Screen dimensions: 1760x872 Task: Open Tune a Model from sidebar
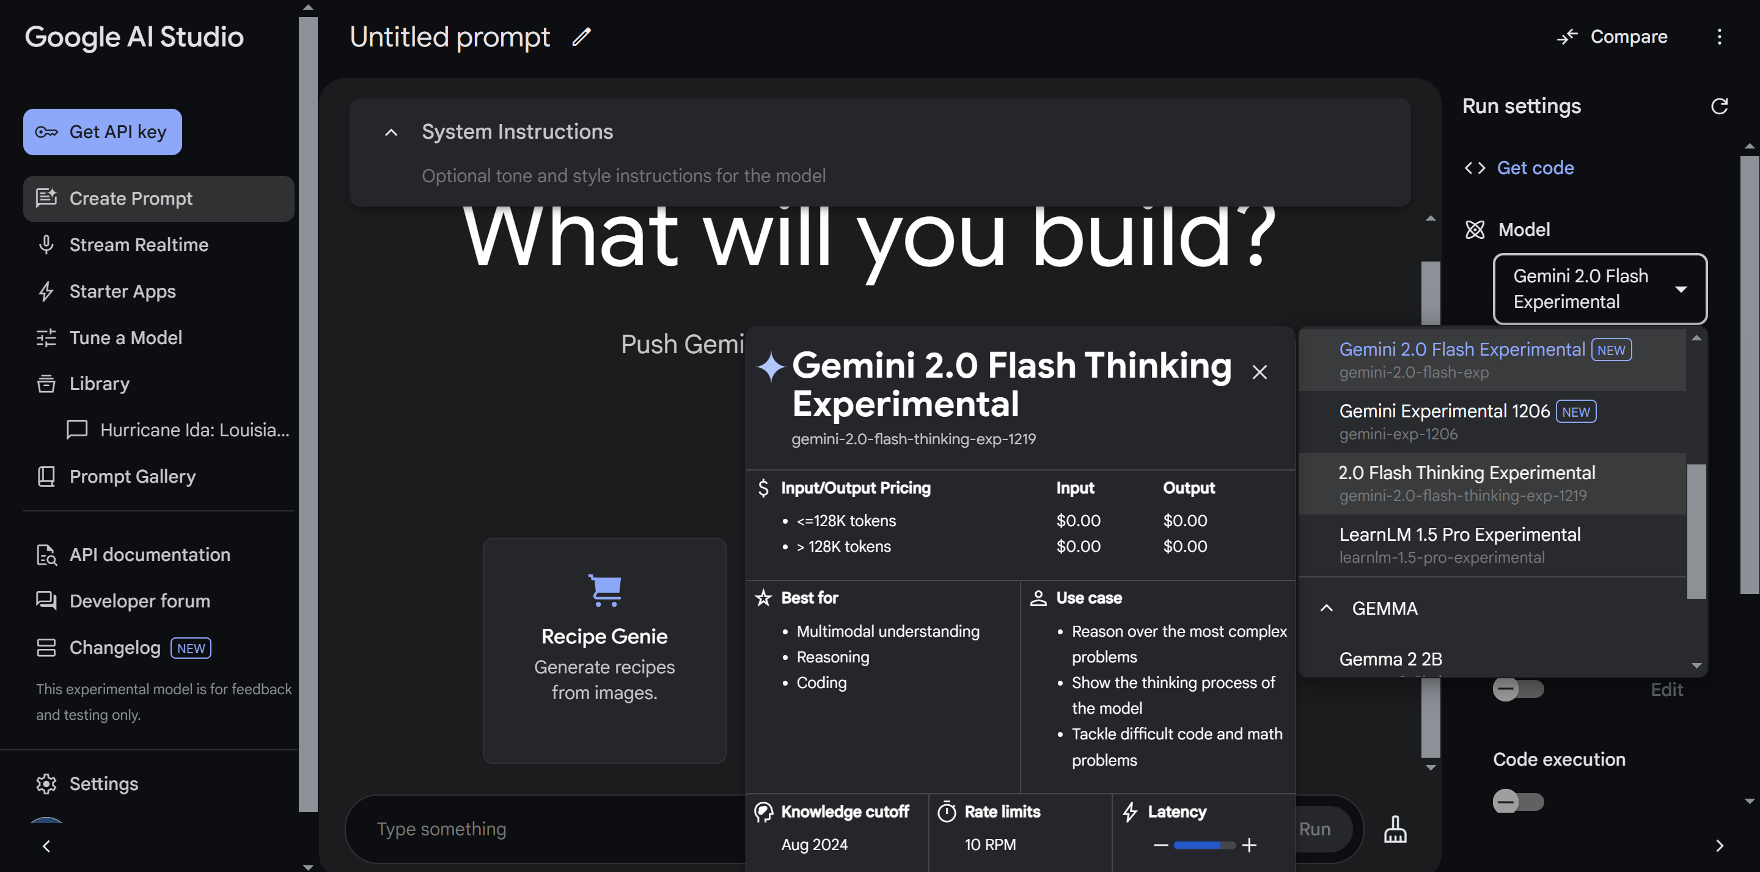pos(158,337)
